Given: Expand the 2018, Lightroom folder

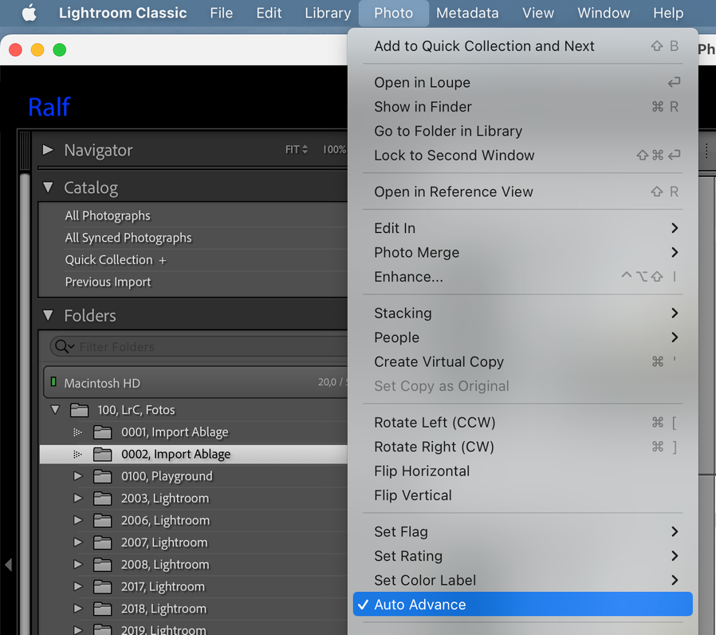Looking at the screenshot, I should coord(78,609).
